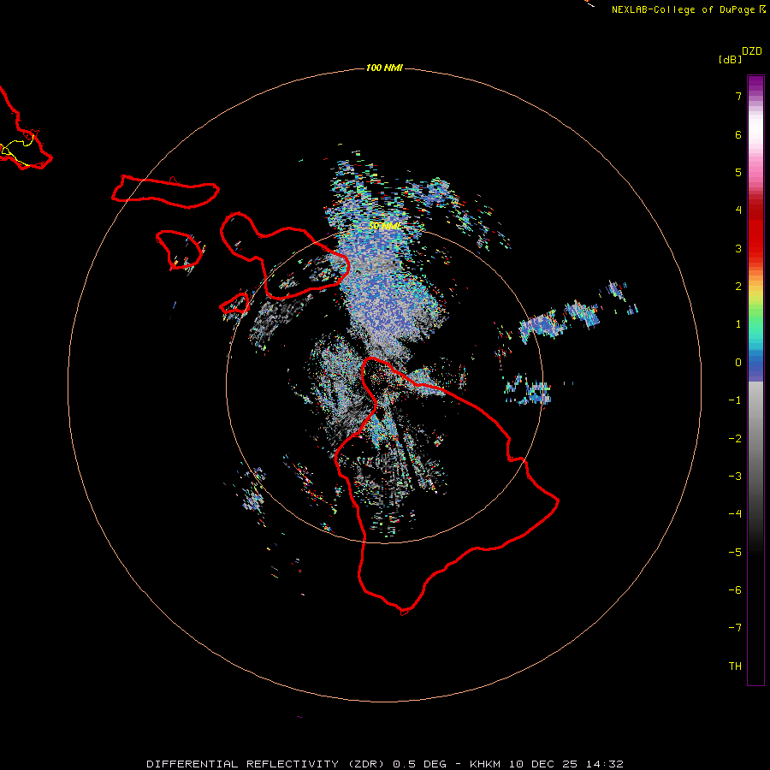Screen dimensions: 770x770
Task: Click the 50 NMI range ring label
Action: pyautogui.click(x=384, y=227)
